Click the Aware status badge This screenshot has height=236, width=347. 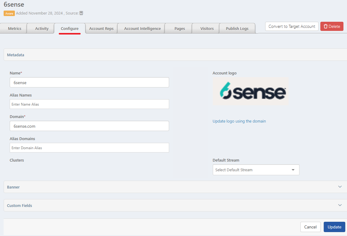[9, 13]
